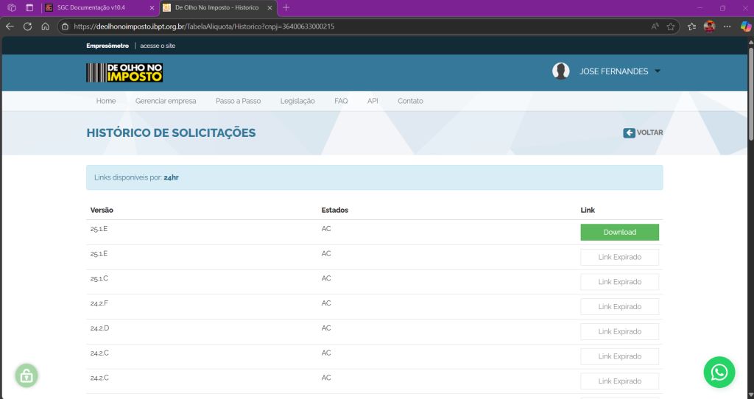Click Link Expirado for version 24.2.F
Screen dimensions: 754x399
click(620, 307)
